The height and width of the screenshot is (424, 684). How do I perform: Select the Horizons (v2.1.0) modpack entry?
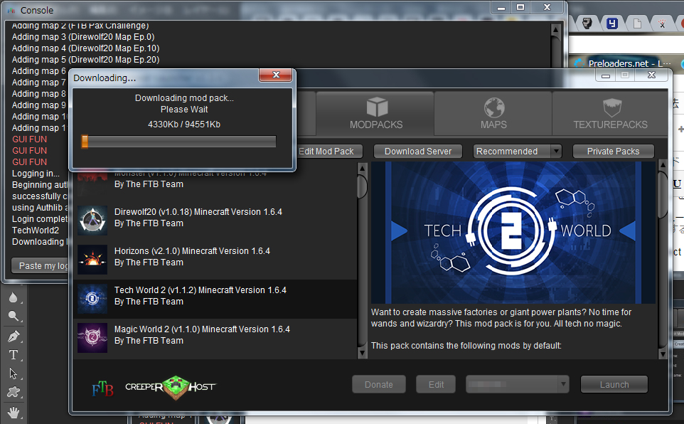tap(215, 260)
